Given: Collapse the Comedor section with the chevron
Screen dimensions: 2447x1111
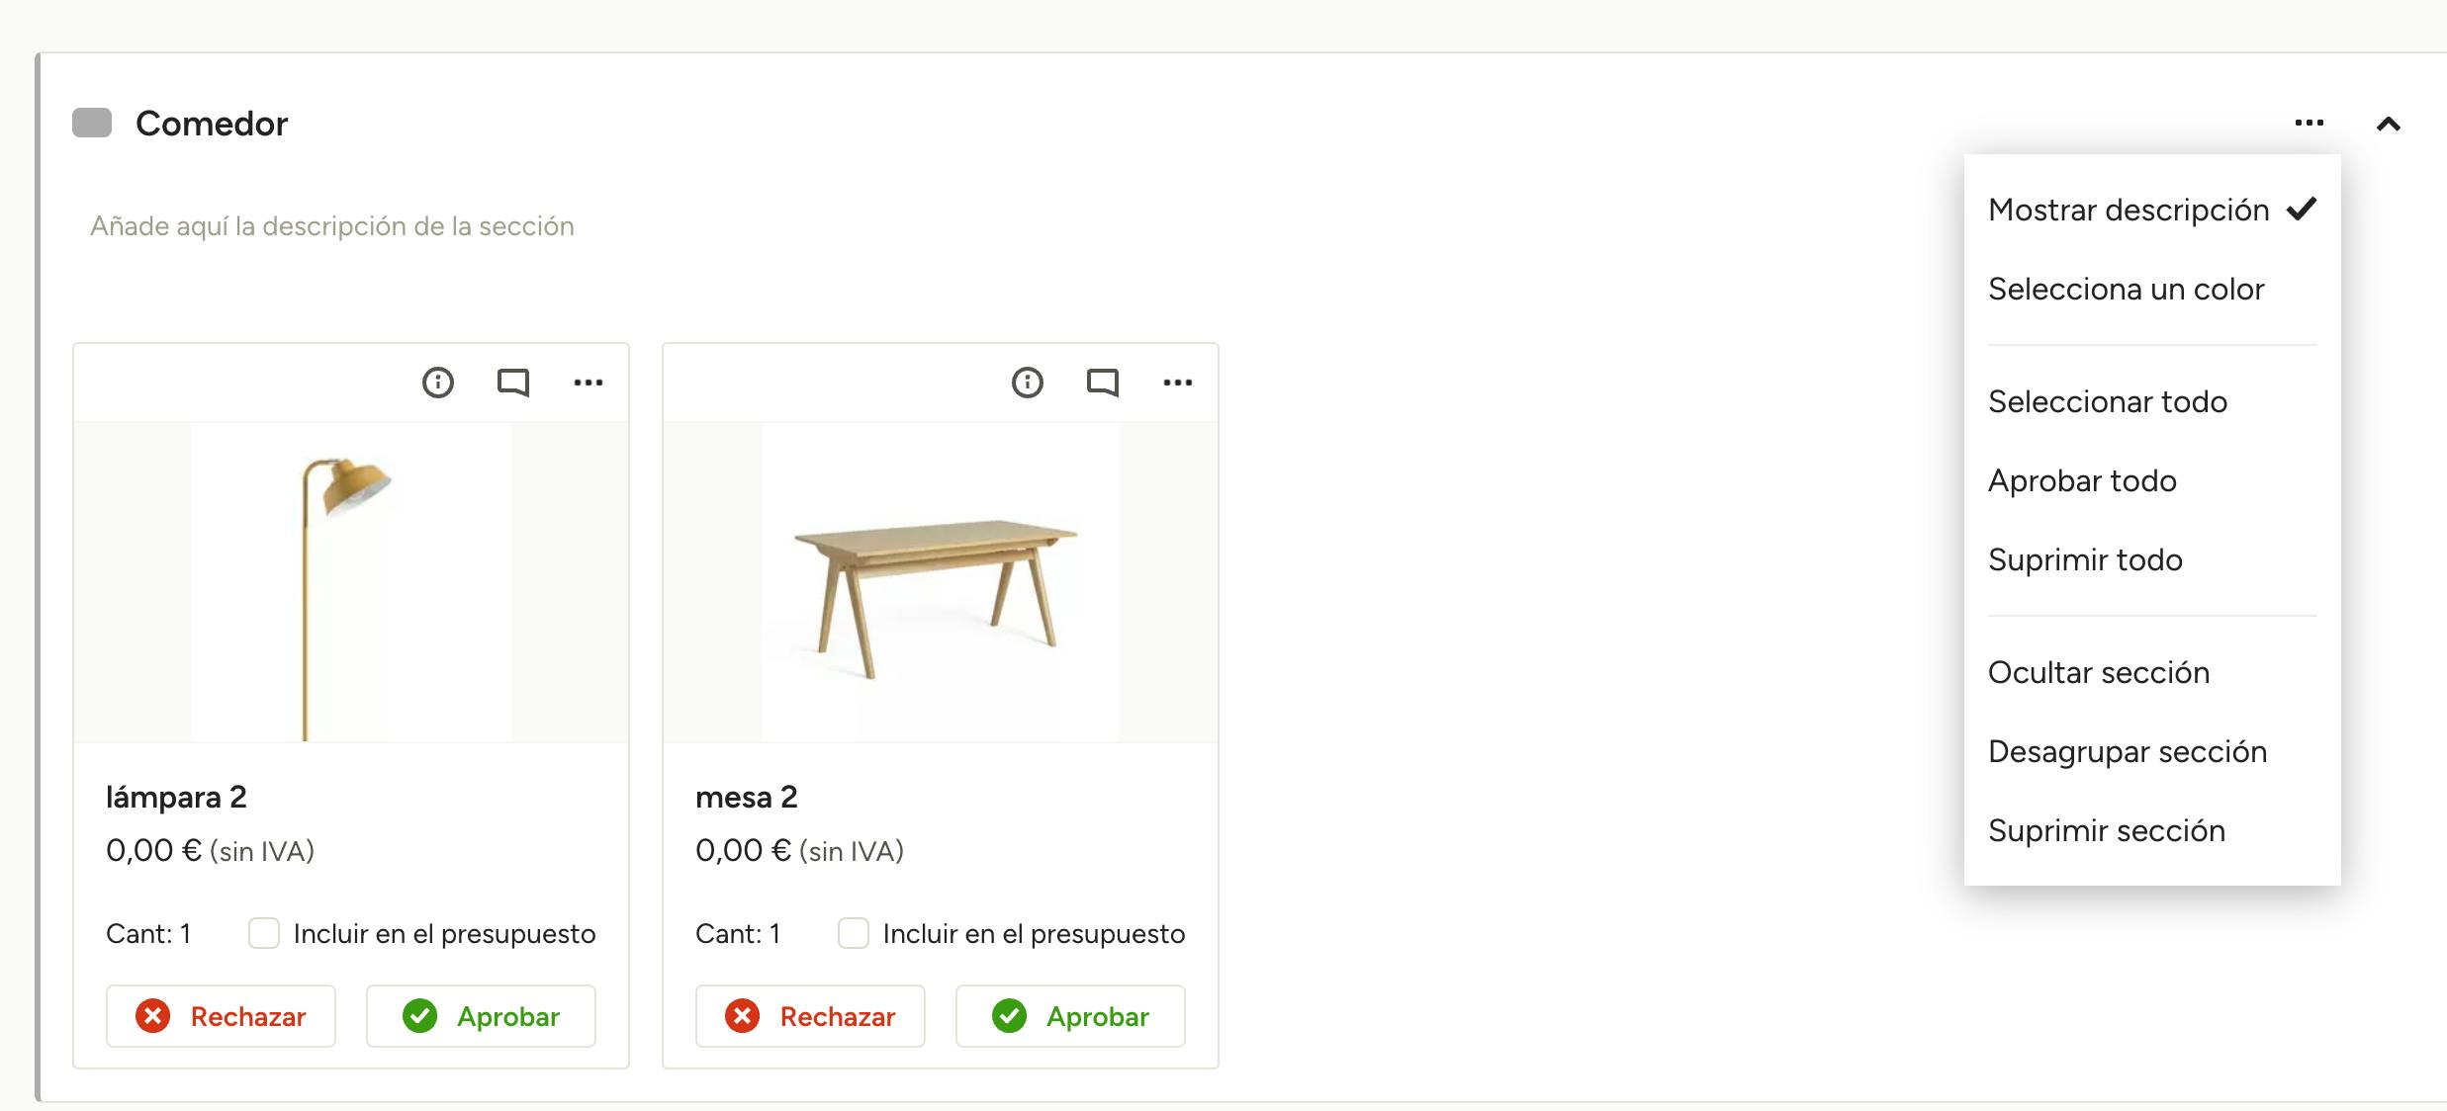Looking at the screenshot, I should click(2389, 124).
